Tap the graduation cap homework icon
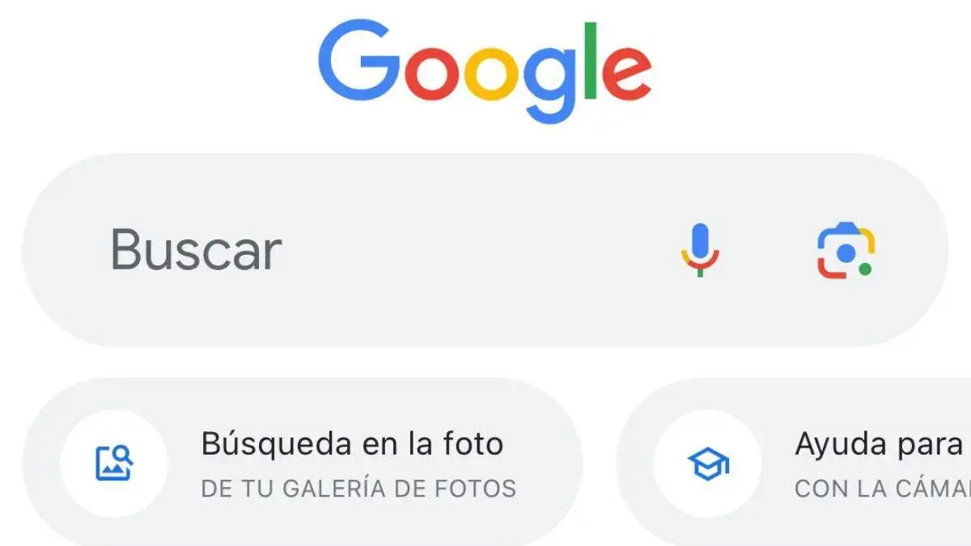971x546 pixels. click(x=708, y=464)
